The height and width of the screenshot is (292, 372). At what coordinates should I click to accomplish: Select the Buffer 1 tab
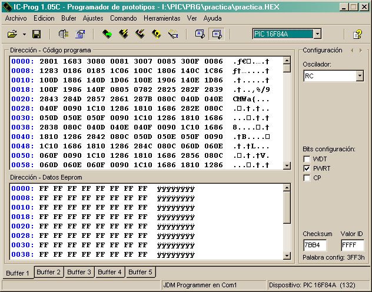coord(18,273)
